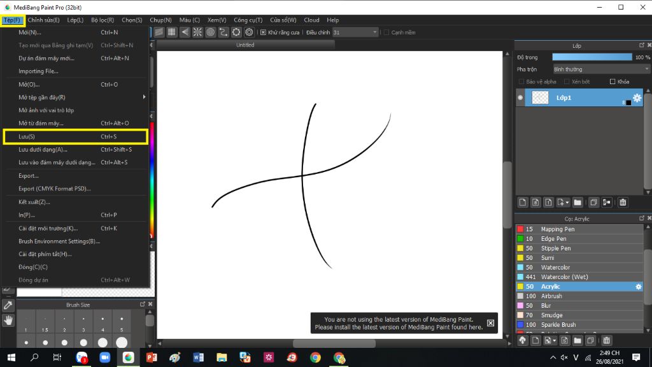
Task: Duplicate the current layer
Action: (x=594, y=202)
